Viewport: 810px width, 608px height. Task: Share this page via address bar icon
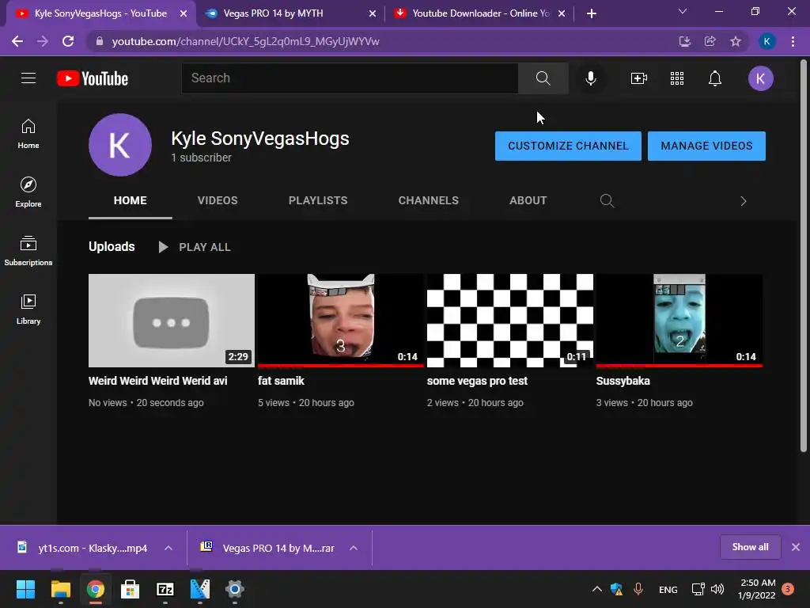point(710,41)
